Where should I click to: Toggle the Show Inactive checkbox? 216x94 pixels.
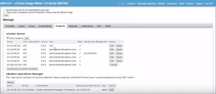click(8, 38)
